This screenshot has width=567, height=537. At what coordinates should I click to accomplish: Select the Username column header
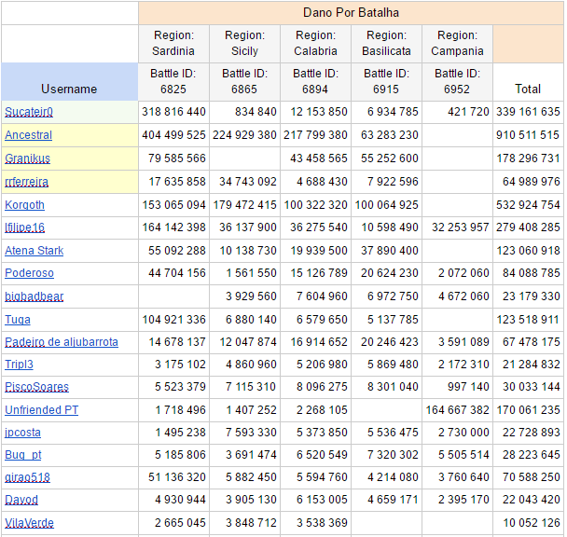pyautogui.click(x=69, y=82)
